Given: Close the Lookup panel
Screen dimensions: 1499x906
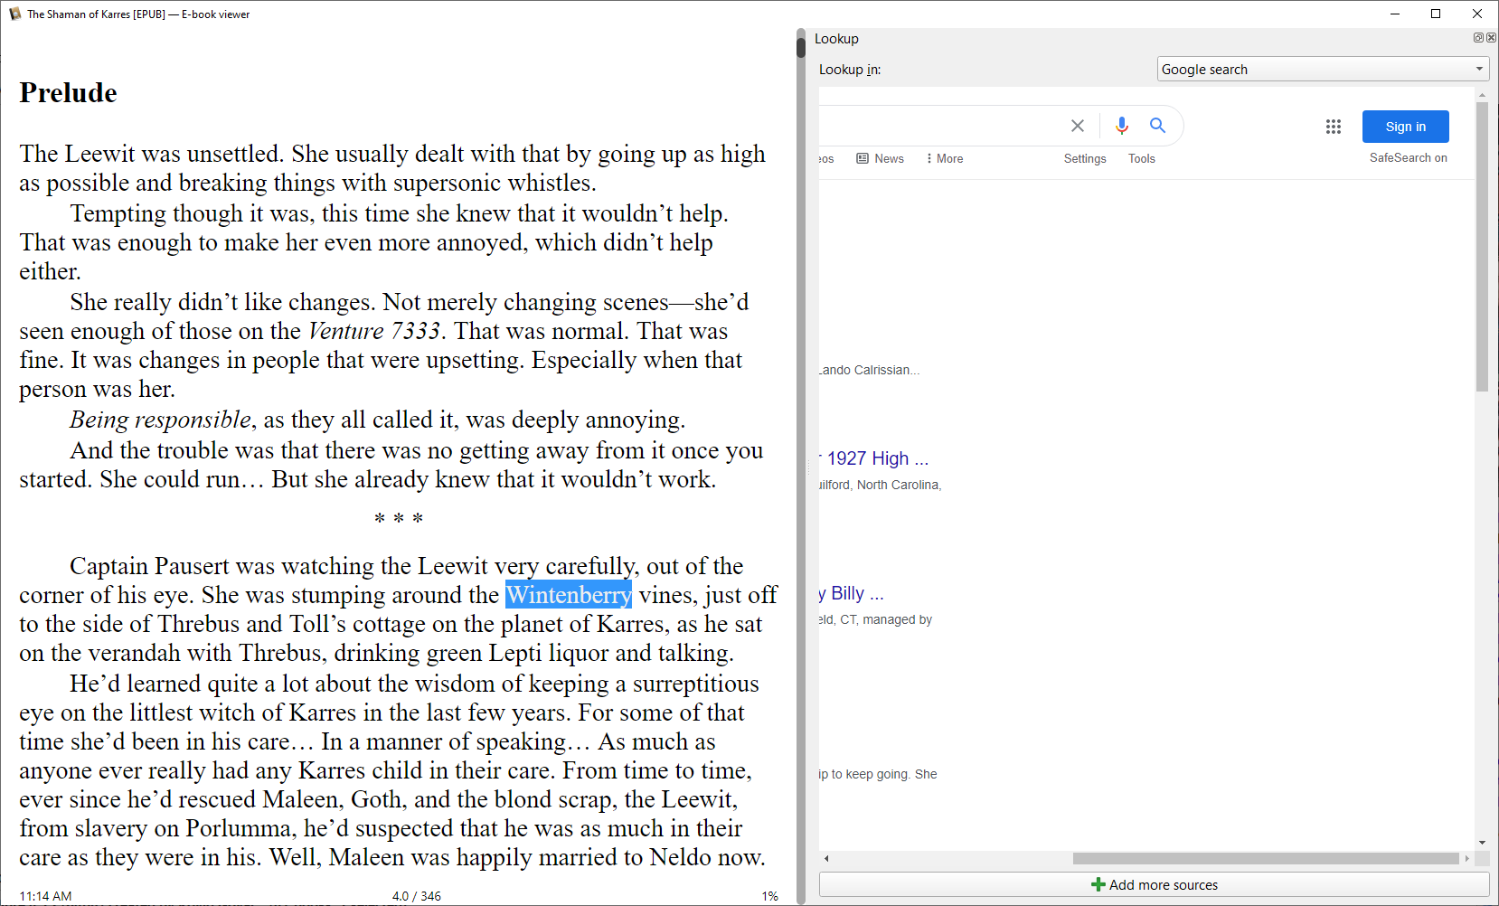Looking at the screenshot, I should 1491,38.
